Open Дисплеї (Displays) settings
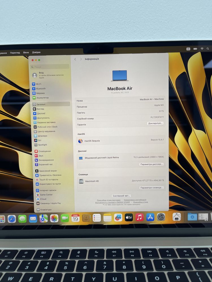 click(x=39, y=113)
